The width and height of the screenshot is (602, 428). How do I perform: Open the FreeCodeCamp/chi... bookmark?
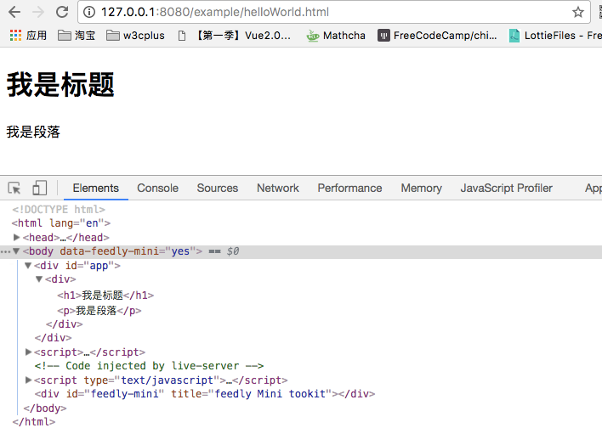437,36
